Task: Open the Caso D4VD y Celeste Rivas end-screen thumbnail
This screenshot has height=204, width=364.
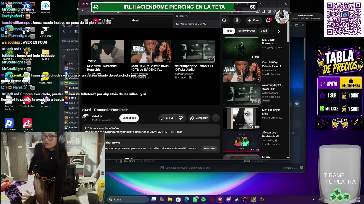Action: tap(151, 51)
